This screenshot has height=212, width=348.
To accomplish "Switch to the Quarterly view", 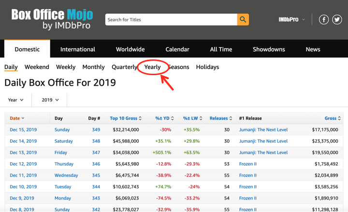I will click(124, 67).
